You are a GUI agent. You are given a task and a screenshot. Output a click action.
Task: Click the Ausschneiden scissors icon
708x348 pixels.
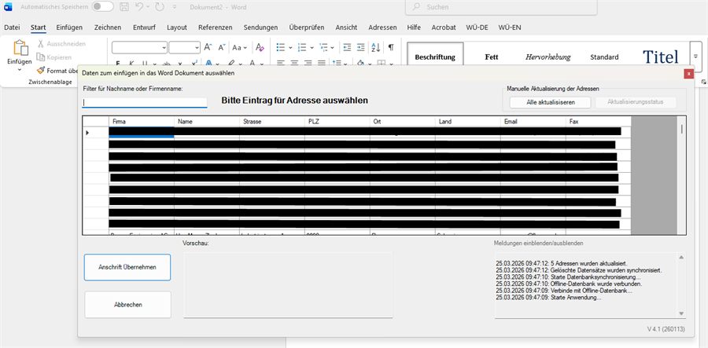tap(41, 44)
